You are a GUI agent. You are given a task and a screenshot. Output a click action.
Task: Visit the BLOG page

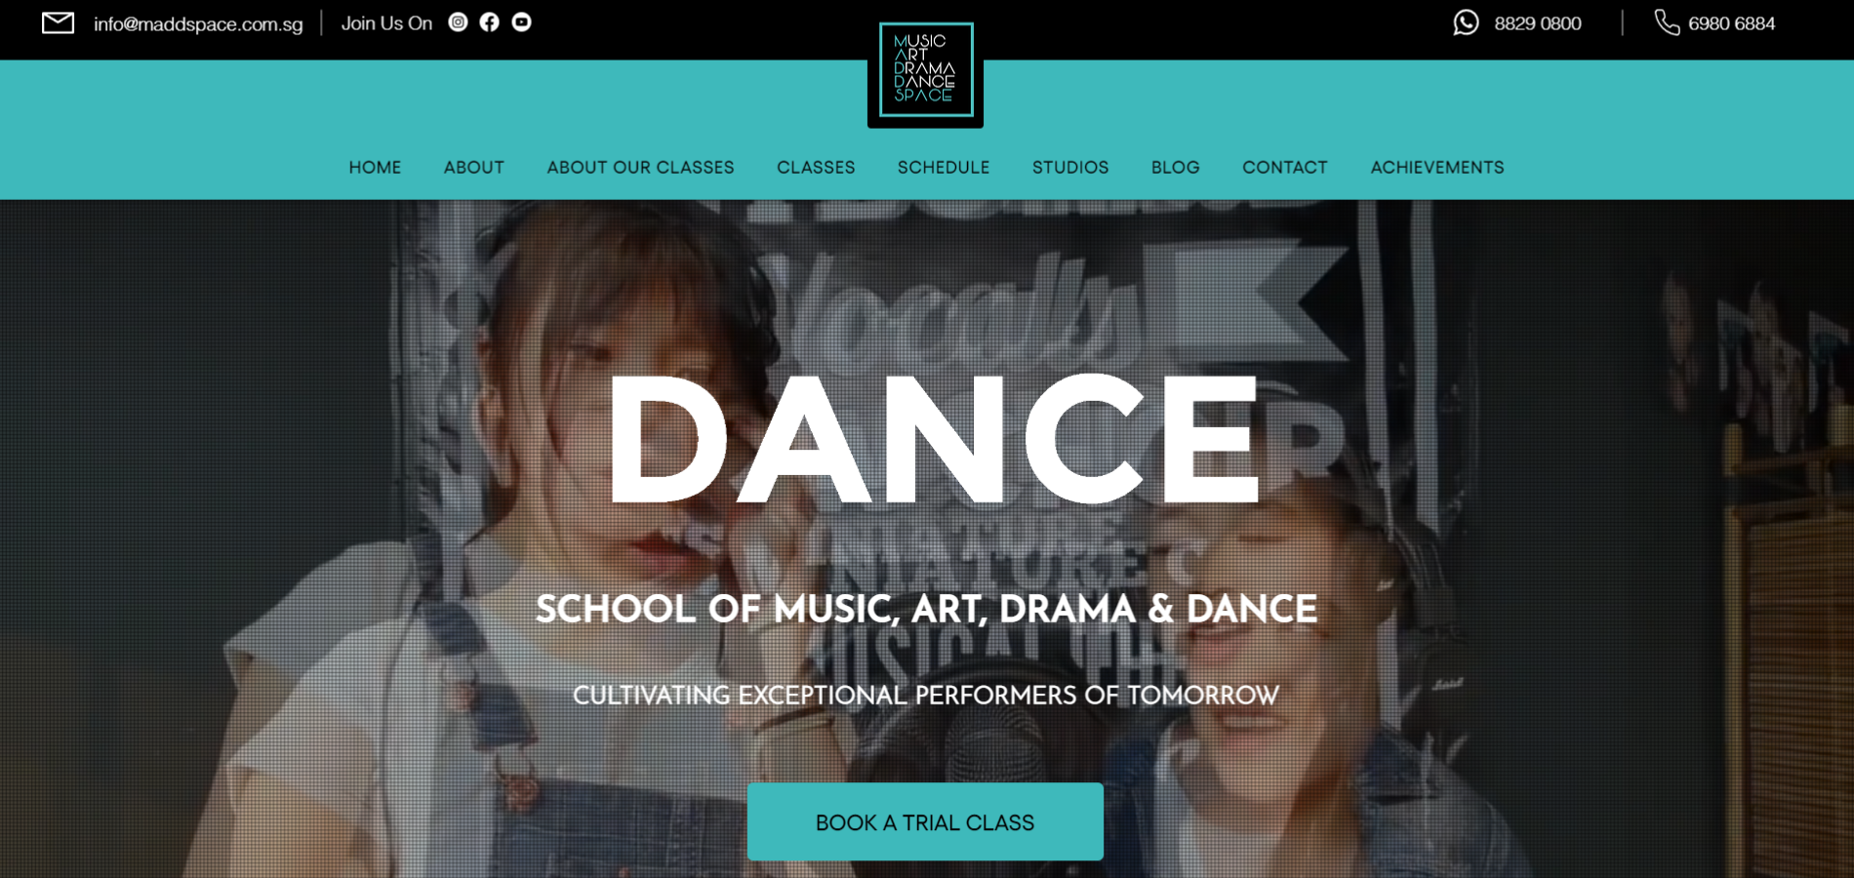[1175, 167]
